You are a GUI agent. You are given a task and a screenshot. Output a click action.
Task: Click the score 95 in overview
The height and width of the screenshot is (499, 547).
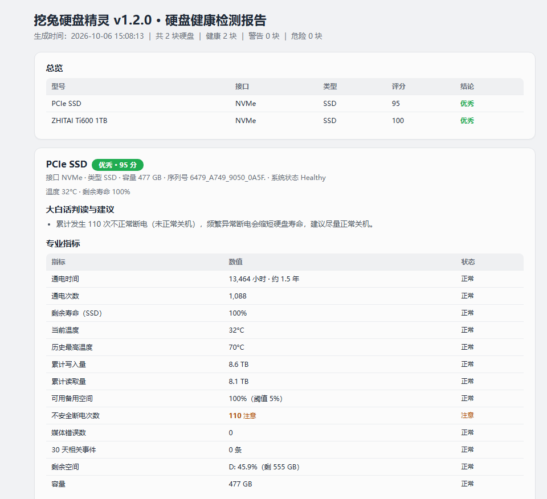click(395, 104)
